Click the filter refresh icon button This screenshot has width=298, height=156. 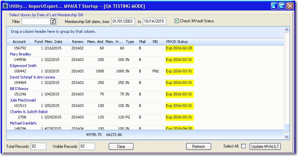[53, 22]
